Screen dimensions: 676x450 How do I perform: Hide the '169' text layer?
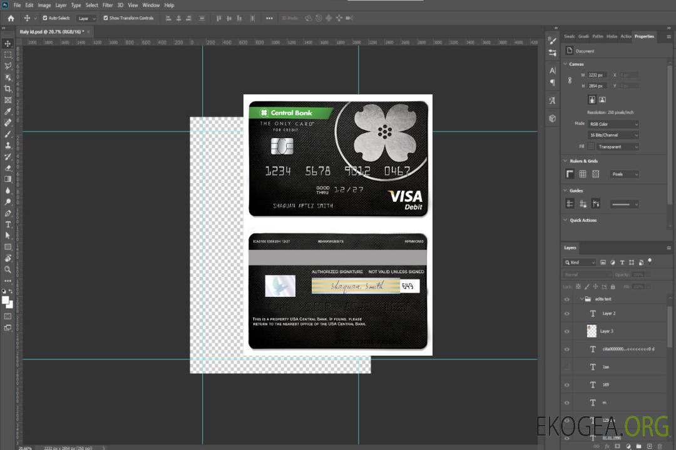coord(567,386)
